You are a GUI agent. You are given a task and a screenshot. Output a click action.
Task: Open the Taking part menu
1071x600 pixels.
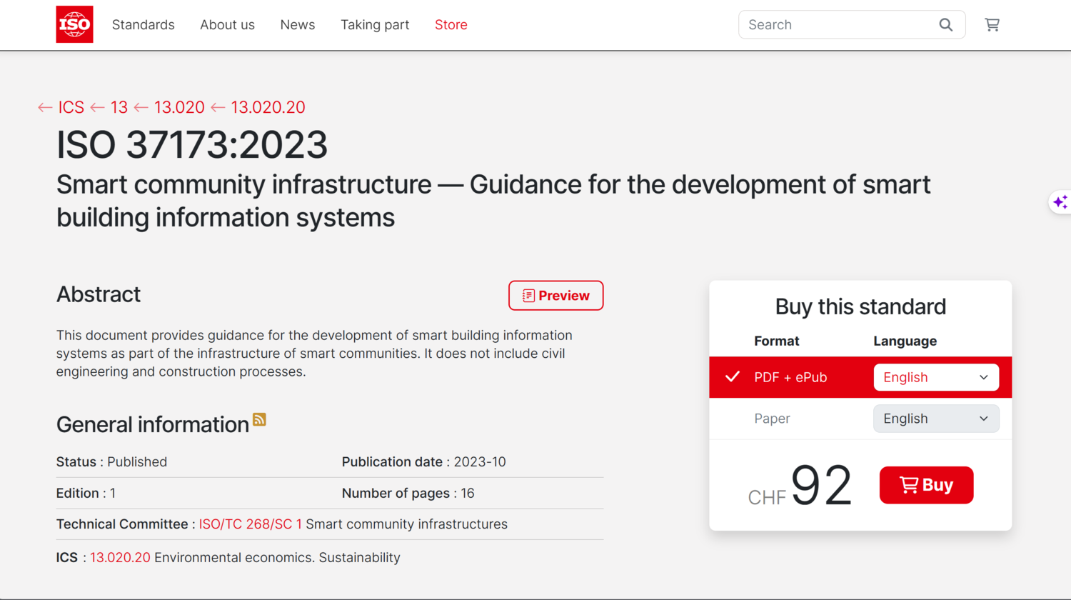[375, 25]
